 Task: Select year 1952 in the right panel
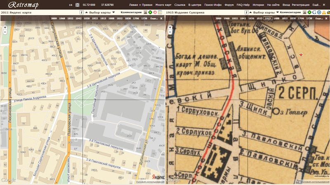[x=235, y=18]
